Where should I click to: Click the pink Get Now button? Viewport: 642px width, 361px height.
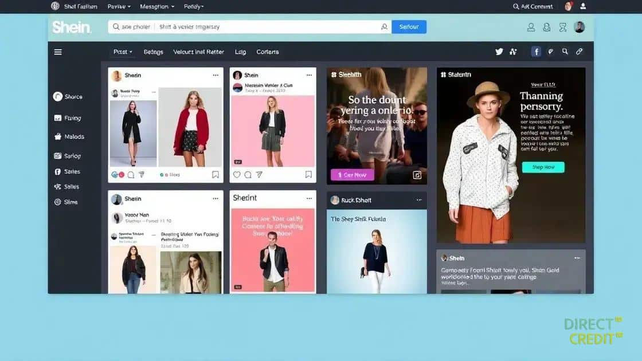coord(352,175)
